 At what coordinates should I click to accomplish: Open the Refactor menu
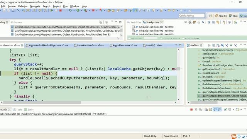(23, 6)
